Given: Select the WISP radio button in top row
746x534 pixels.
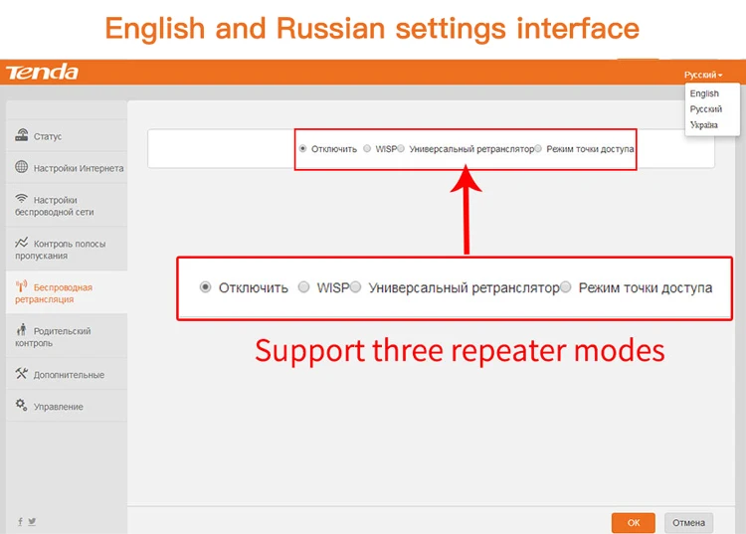Looking at the screenshot, I should [367, 149].
